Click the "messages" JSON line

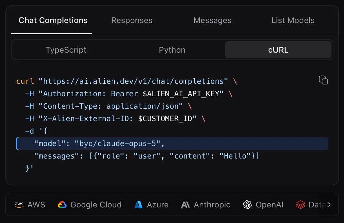(x=147, y=156)
